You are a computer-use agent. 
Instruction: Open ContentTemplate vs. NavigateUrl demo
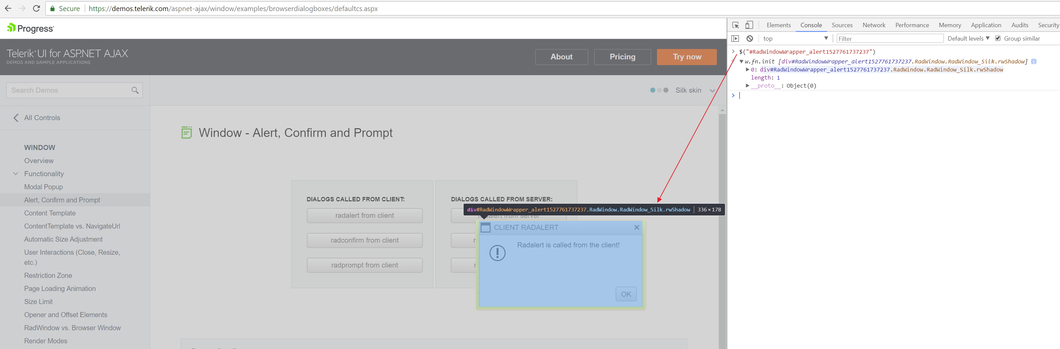click(72, 226)
